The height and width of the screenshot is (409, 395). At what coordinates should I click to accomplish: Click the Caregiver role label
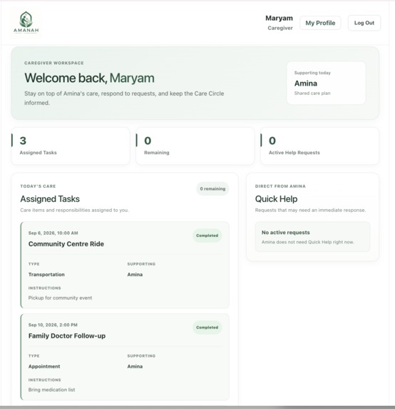coord(280,28)
